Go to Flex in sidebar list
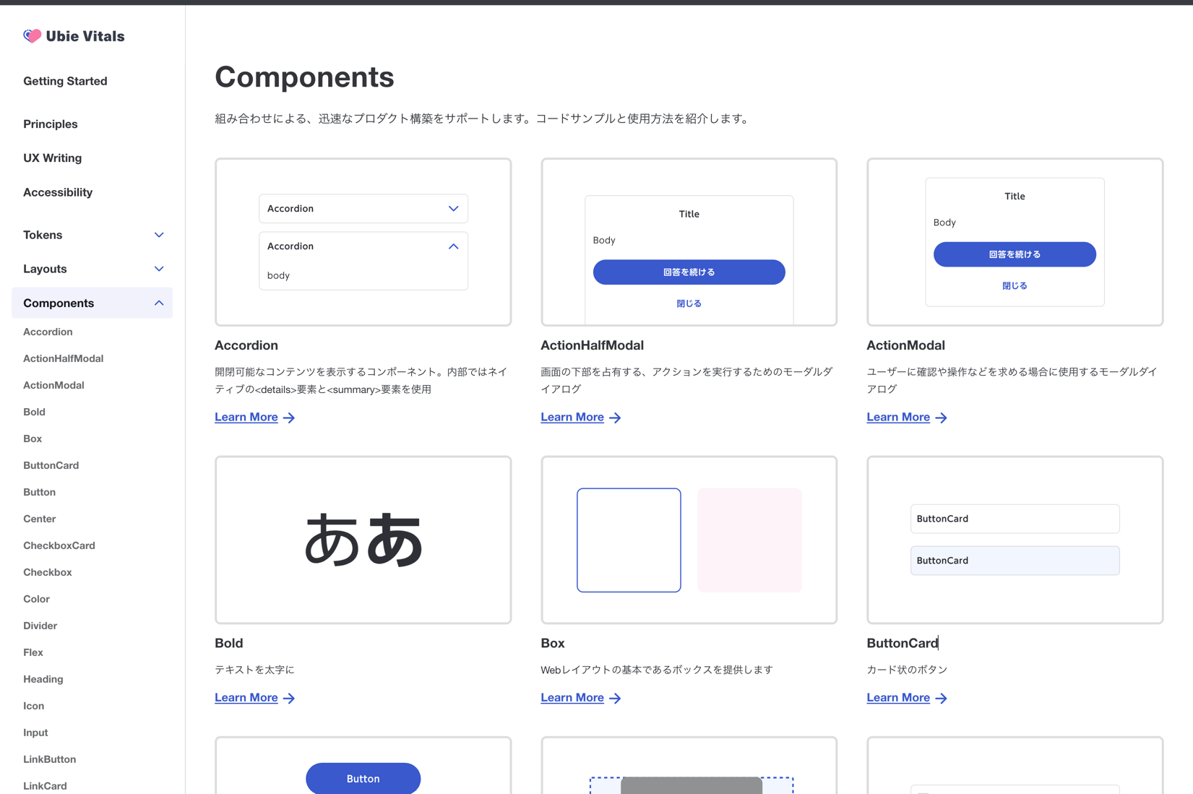This screenshot has height=794, width=1193. click(33, 652)
